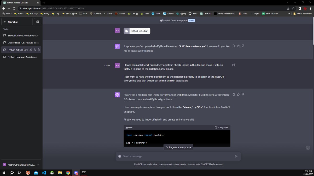This screenshot has height=176, width=314.
Task: Open a new browser tab
Action: [44, 3]
